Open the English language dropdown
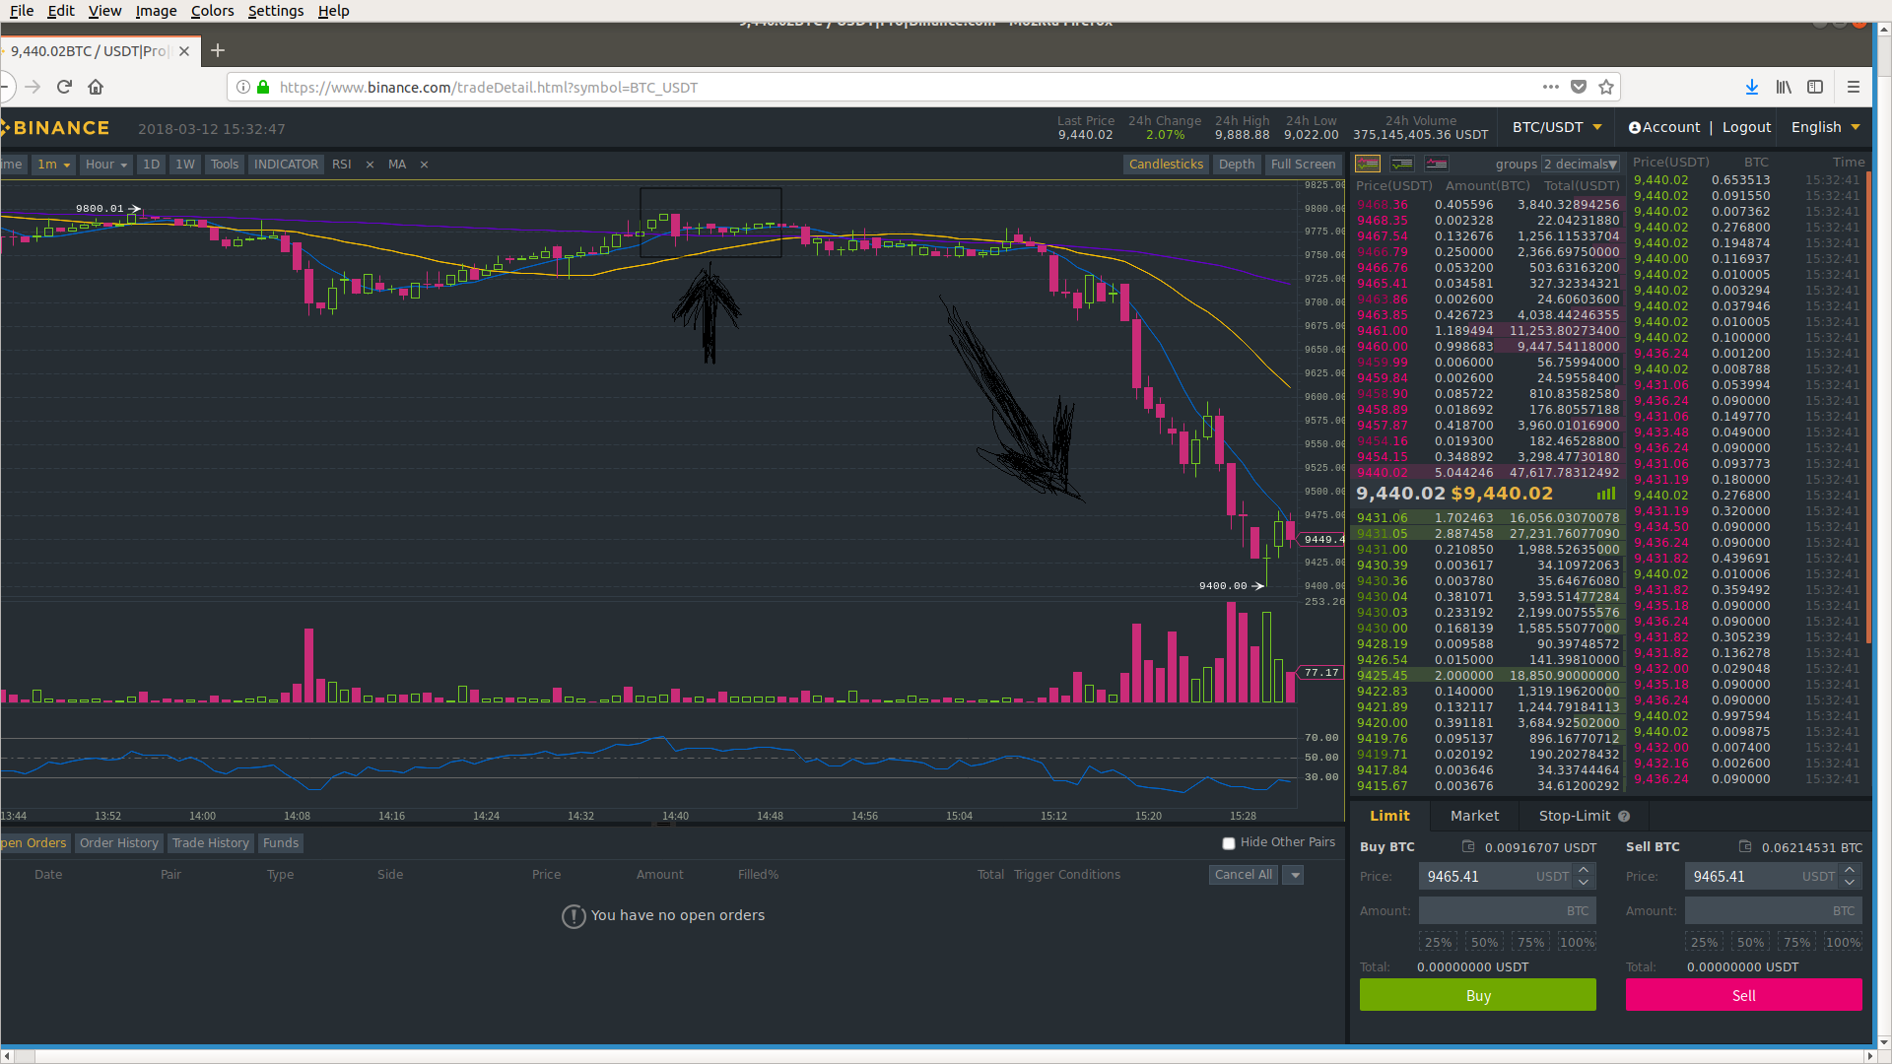The image size is (1892, 1064). coord(1825,127)
